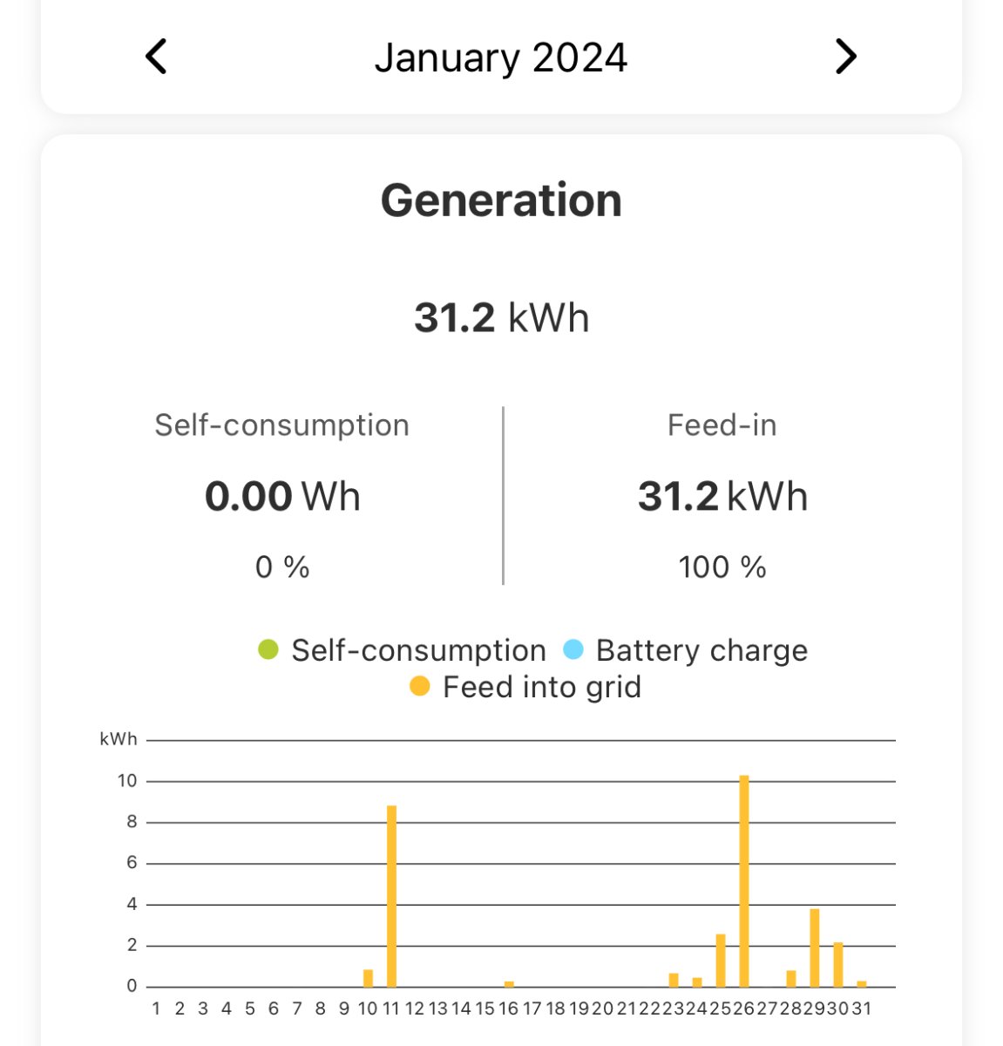
Task: Select the day 28 feed-in bar
Action: [791, 978]
